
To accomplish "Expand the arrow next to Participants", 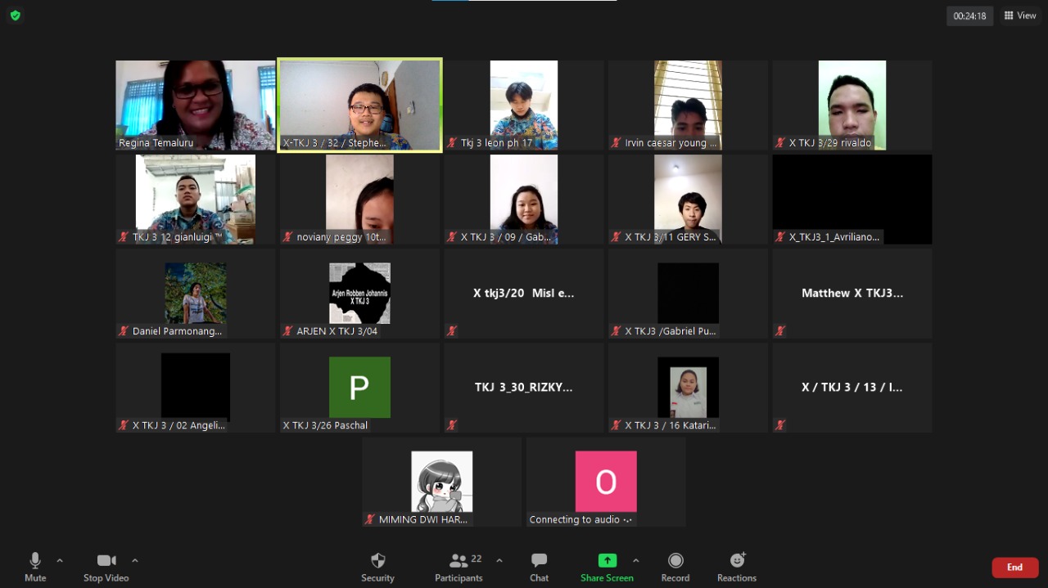I will 499,560.
